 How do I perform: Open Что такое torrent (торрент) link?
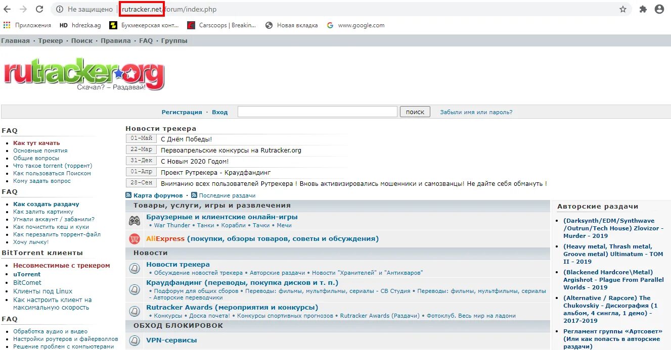[x=53, y=166]
